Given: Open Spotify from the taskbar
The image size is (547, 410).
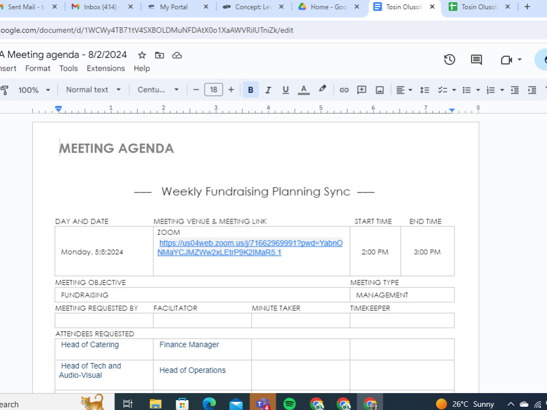Looking at the screenshot, I should click(x=289, y=404).
